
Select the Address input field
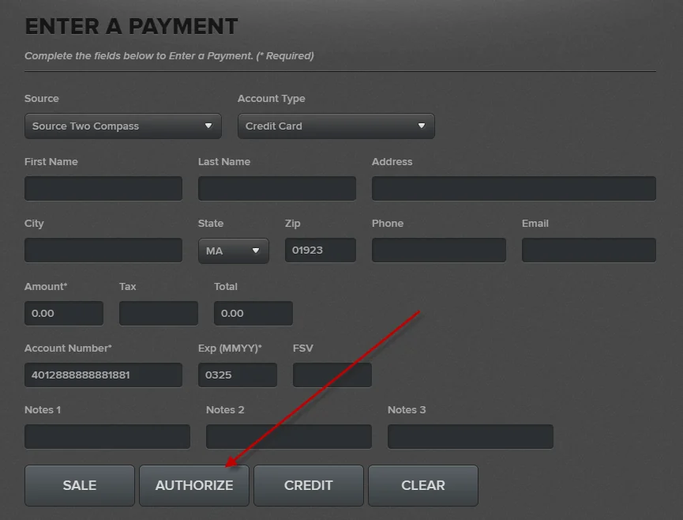(x=513, y=188)
